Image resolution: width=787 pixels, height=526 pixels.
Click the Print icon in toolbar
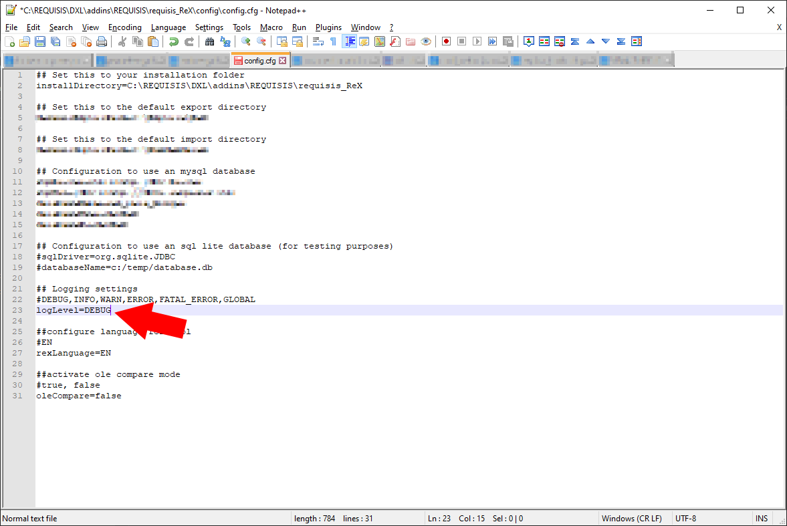[x=102, y=41]
